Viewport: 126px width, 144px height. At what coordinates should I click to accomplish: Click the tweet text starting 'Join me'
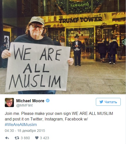pos(59,119)
